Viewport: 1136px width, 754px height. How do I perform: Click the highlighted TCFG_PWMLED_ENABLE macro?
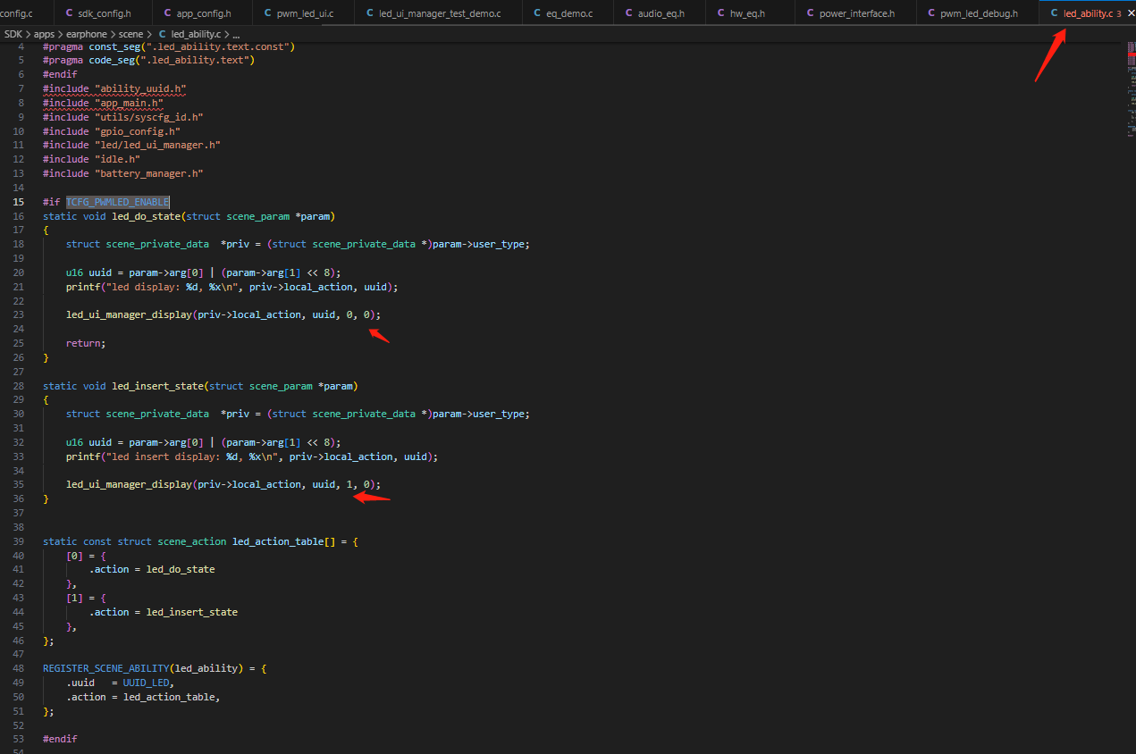[x=117, y=202]
